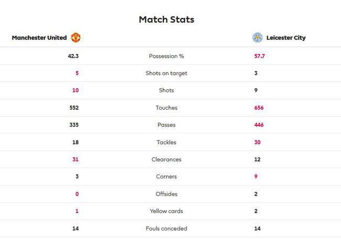Open the Leicester City team name link
Image resolution: width=341 pixels, height=242 pixels.
point(285,38)
